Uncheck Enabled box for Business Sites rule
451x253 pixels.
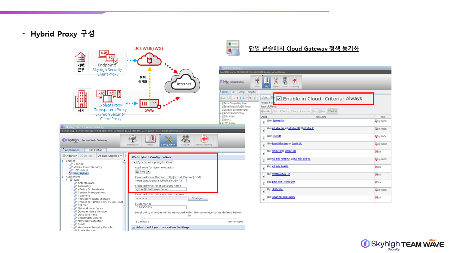(264, 123)
